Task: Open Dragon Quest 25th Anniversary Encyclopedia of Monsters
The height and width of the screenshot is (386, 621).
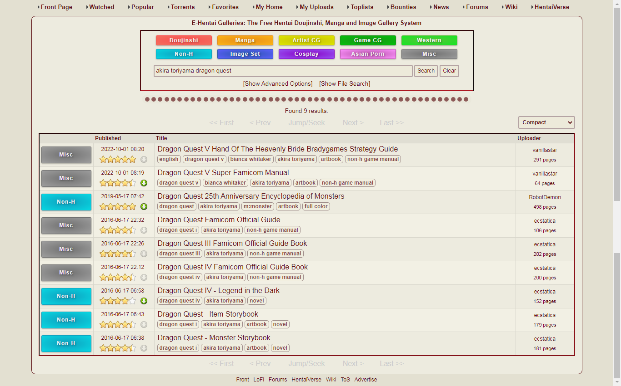Action: pos(251,196)
